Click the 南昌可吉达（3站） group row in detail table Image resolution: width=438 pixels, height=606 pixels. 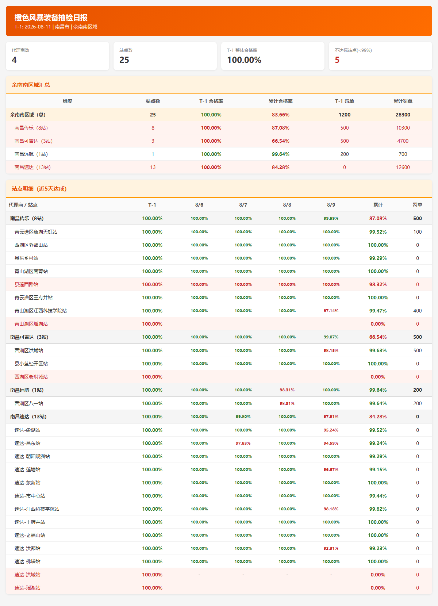point(219,337)
